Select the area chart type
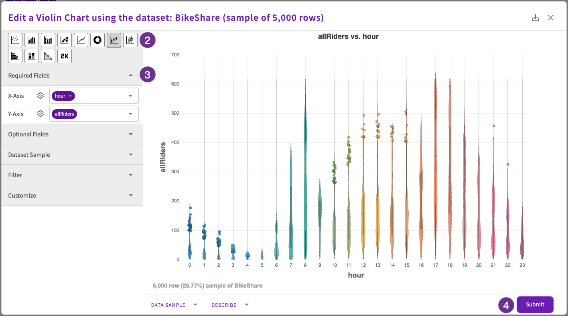Image resolution: width=568 pixels, height=316 pixels. point(48,56)
